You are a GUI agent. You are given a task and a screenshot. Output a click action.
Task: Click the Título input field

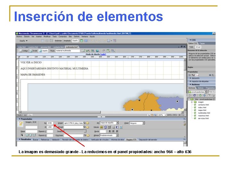[x=68, y=51]
